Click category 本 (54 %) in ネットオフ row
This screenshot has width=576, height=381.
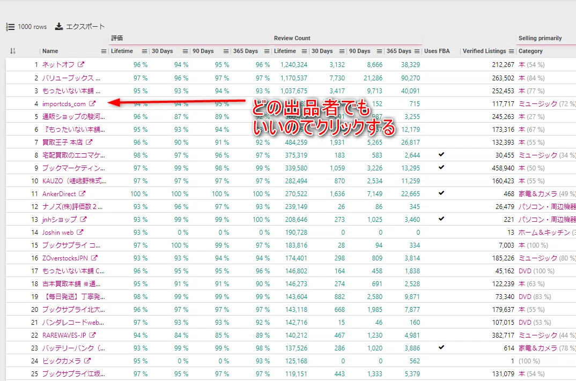tap(531, 65)
